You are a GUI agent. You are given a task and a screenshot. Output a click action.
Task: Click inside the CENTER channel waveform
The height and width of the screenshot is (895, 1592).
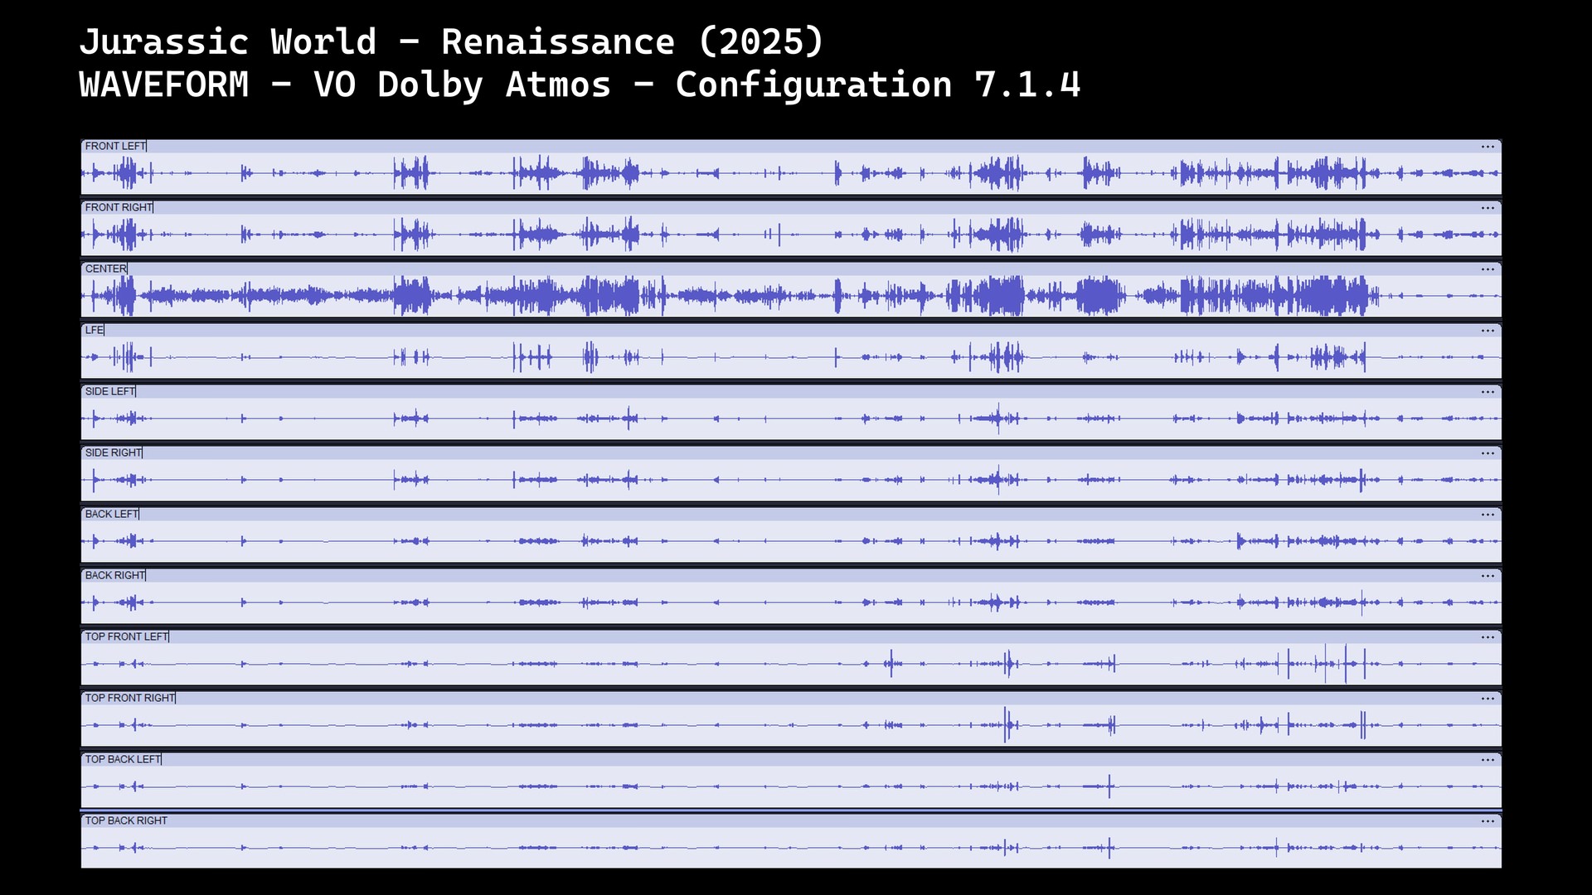[788, 296]
